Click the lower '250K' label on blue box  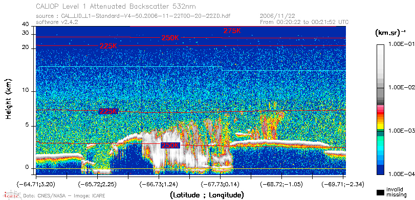coord(170,145)
